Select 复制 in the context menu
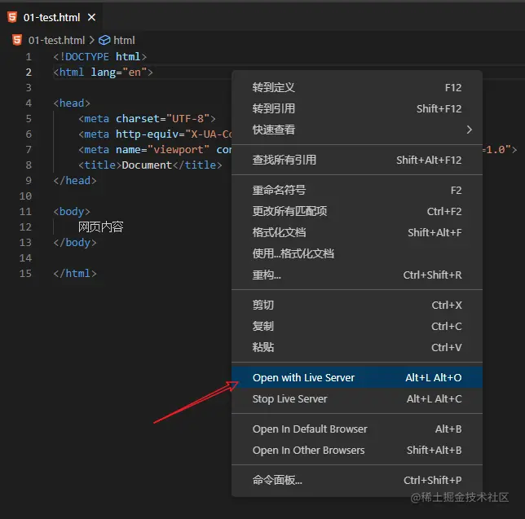Image resolution: width=525 pixels, height=519 pixels. [x=357, y=326]
